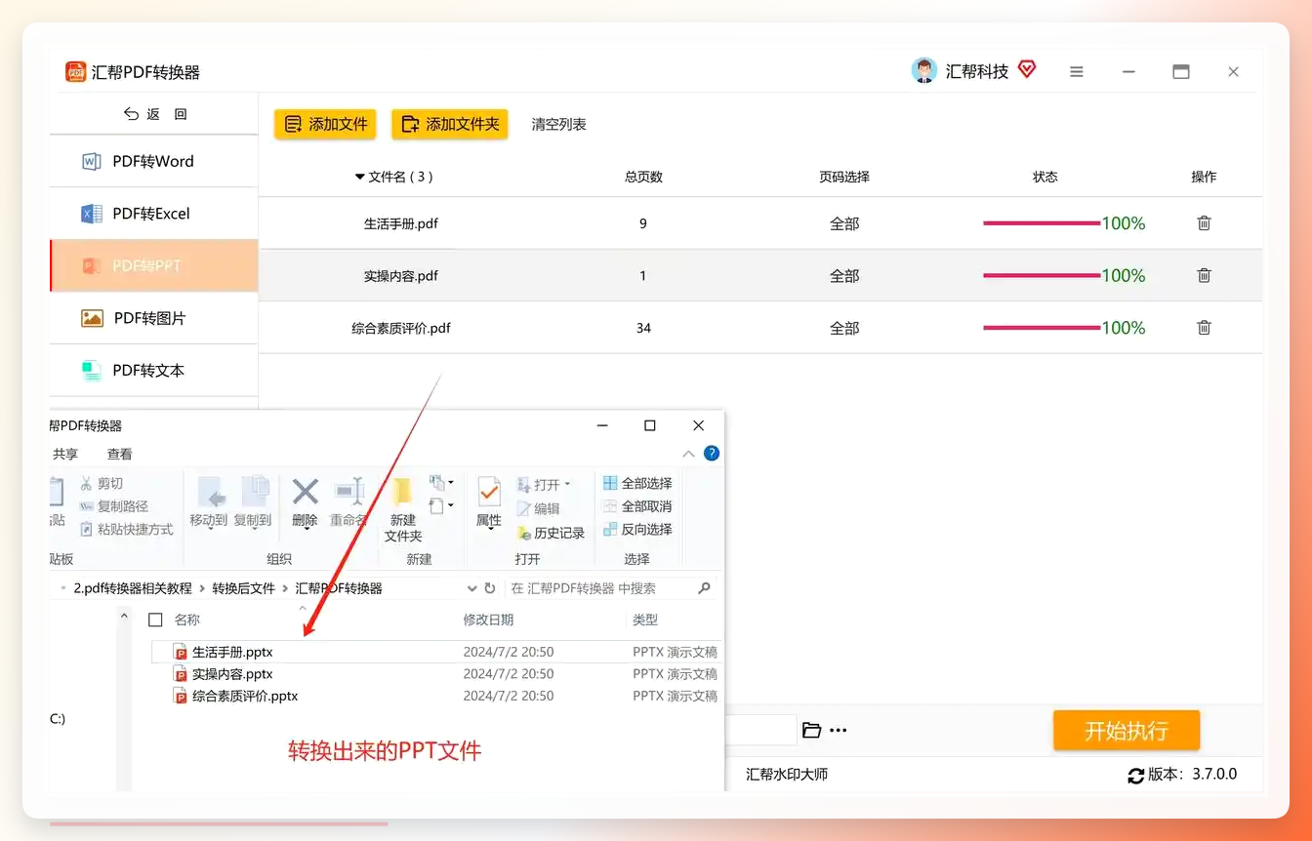This screenshot has width=1312, height=841.
Task: Open the hamburger menu in title bar
Action: pyautogui.click(x=1077, y=72)
